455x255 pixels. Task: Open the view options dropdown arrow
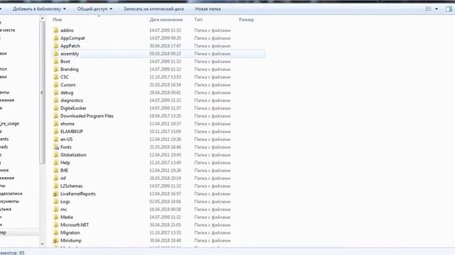tap(437, 9)
